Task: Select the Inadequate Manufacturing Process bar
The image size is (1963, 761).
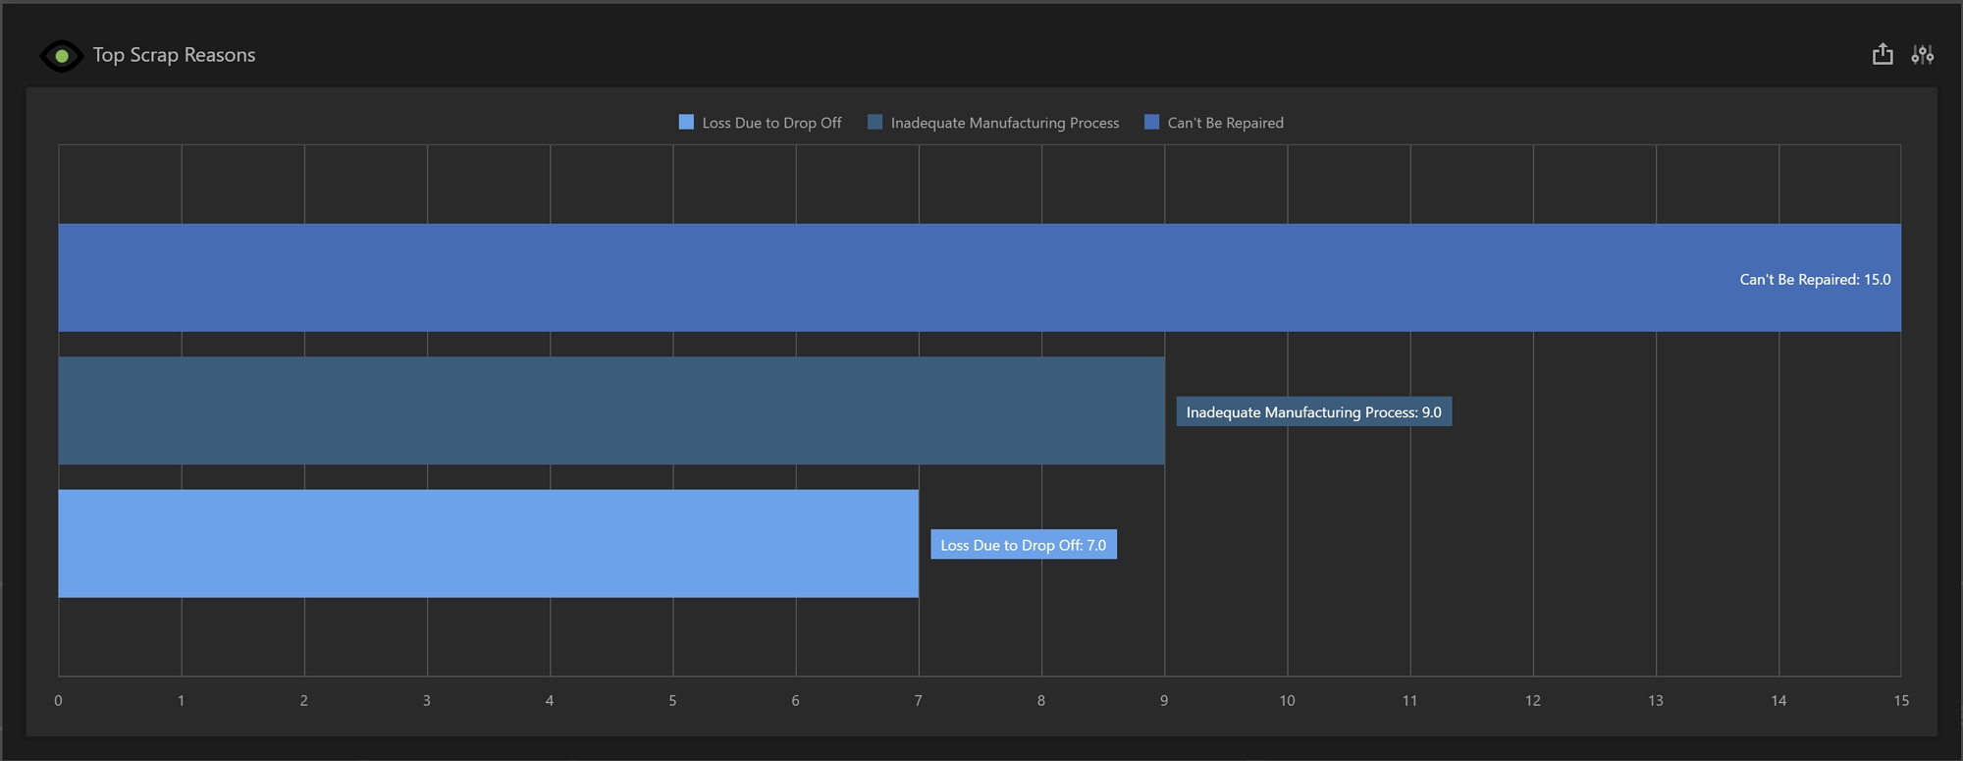Action: (610, 410)
